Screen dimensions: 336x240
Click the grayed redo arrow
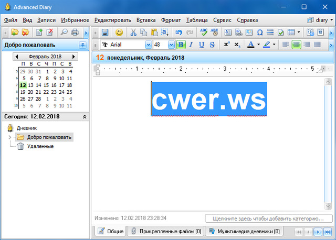(x=190, y=32)
